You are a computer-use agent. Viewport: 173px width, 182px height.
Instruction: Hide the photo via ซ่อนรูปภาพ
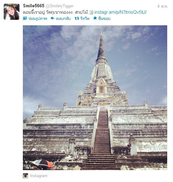(37, 18)
